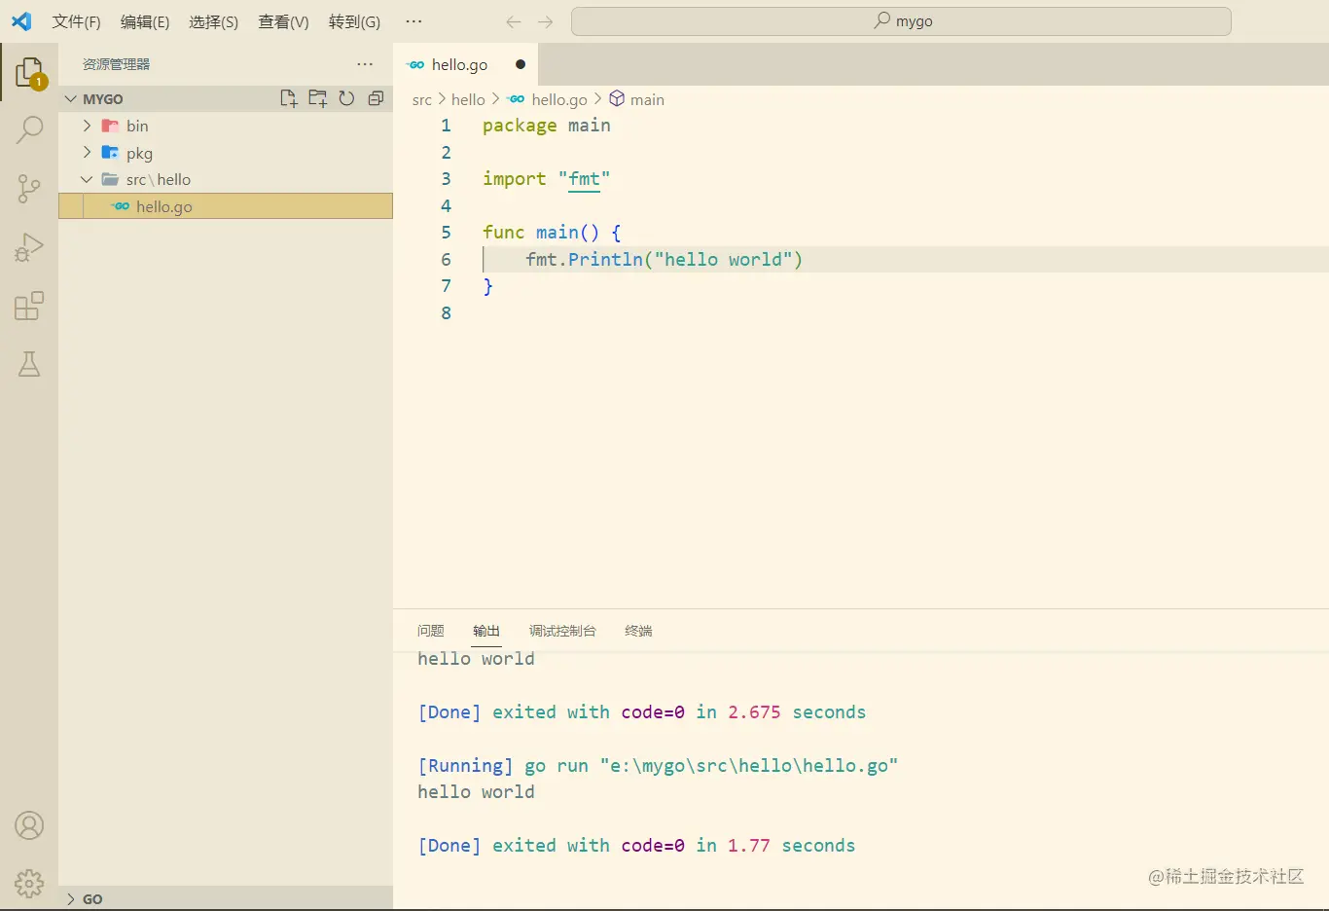1329x911 pixels.
Task: Create a new folder in MYGO
Action: pos(317,98)
